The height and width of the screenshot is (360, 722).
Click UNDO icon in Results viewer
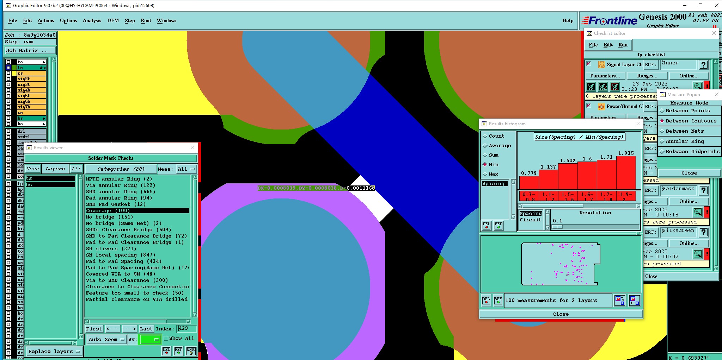191,351
